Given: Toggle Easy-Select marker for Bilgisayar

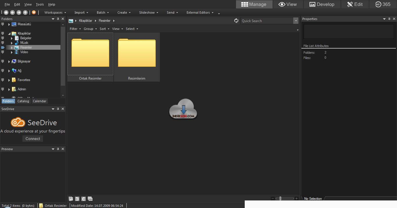Looking at the screenshot, I should pyautogui.click(x=3, y=61).
